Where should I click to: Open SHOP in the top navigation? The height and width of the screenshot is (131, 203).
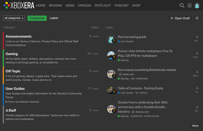[x=136, y=5]
